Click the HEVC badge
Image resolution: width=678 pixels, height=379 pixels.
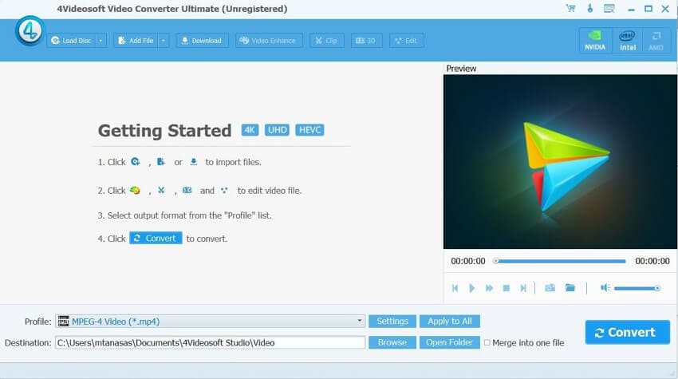(309, 130)
